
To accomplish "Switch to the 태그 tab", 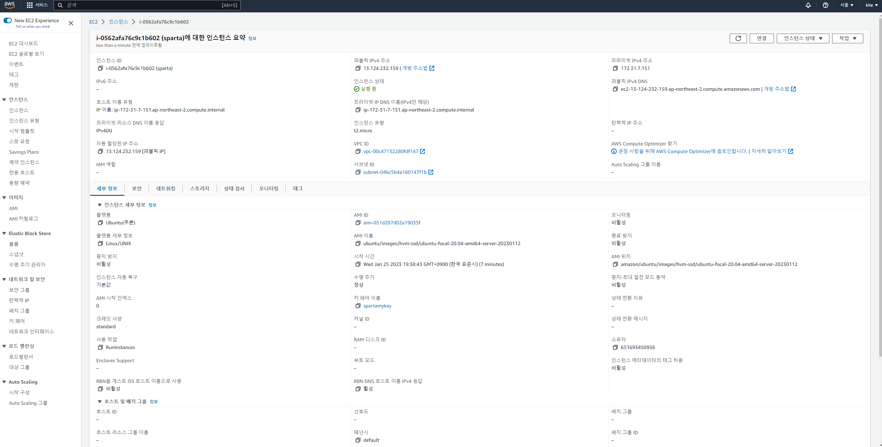I will tap(298, 188).
